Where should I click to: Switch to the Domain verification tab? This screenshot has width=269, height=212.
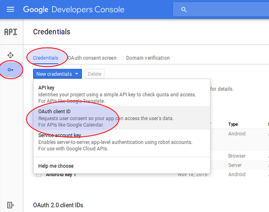pos(148,58)
